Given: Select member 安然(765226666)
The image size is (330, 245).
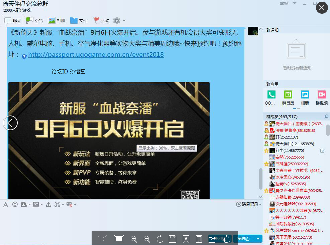Looking at the screenshot, I should (x=295, y=157).
